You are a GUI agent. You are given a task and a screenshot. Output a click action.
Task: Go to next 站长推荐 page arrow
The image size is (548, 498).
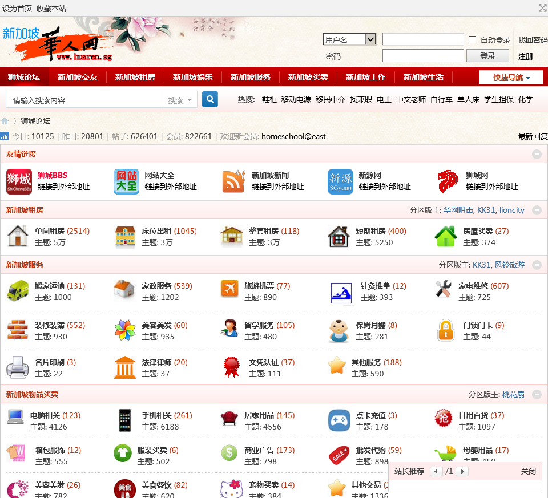[462, 471]
